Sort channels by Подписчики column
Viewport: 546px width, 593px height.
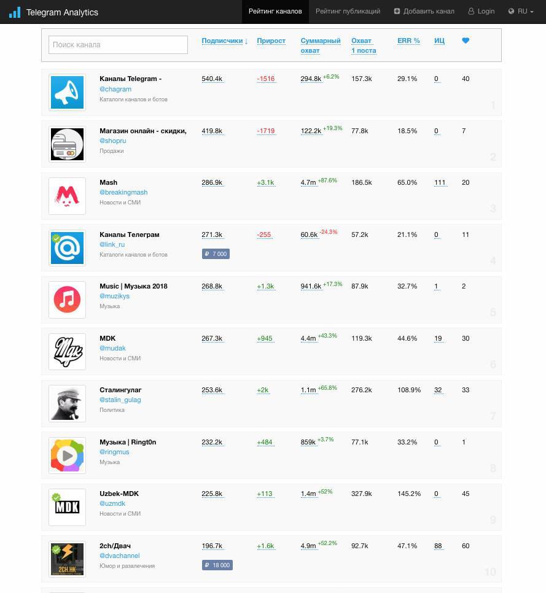click(224, 41)
